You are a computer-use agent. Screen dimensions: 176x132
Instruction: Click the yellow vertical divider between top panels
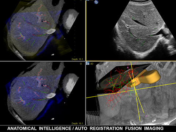pos(86,30)
